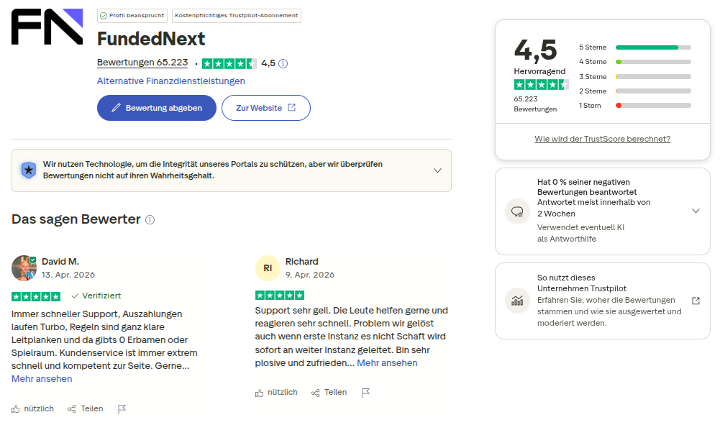Click the info icon next to the 4,5 rating
Viewport: 720px width, 425px height.
[283, 63]
